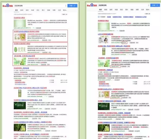The image size is (161, 139).
Task: Focus the search input field on right page
Action: pyautogui.click(x=122, y=5)
